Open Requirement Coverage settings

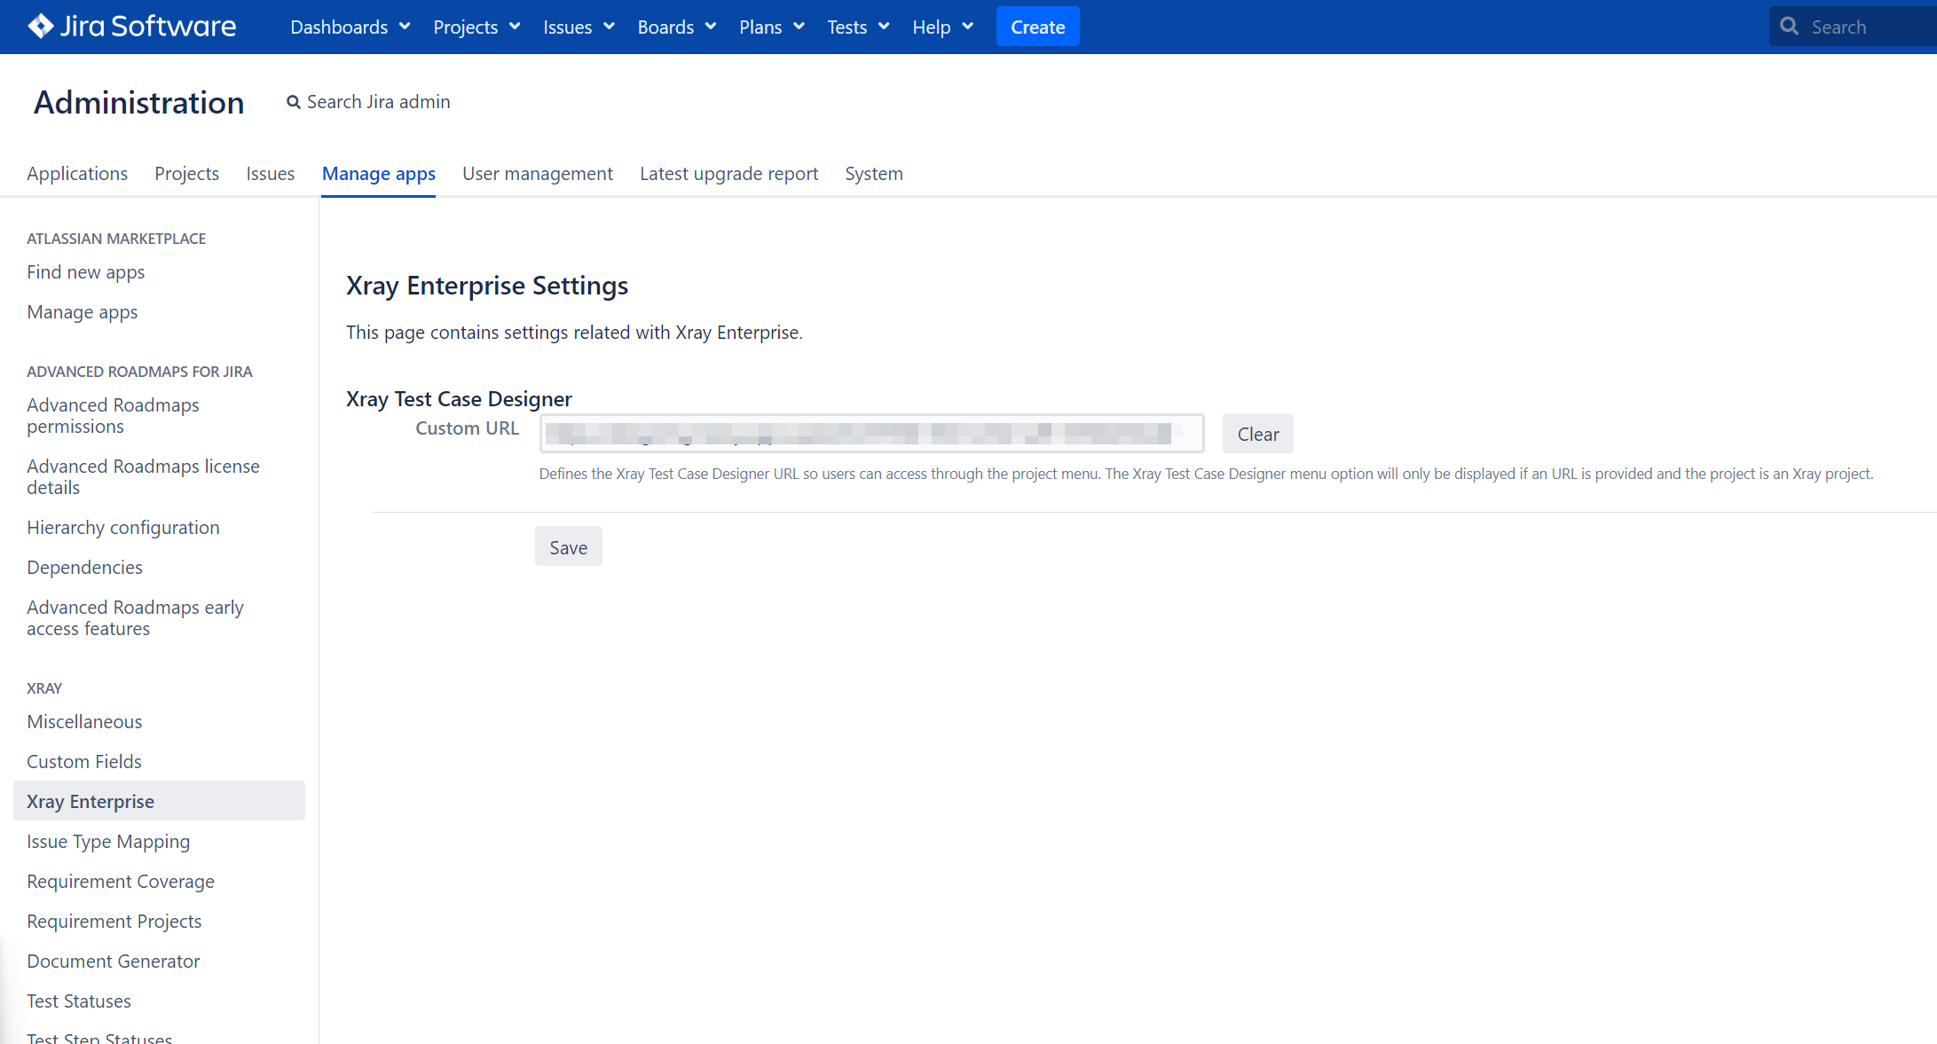coord(120,882)
